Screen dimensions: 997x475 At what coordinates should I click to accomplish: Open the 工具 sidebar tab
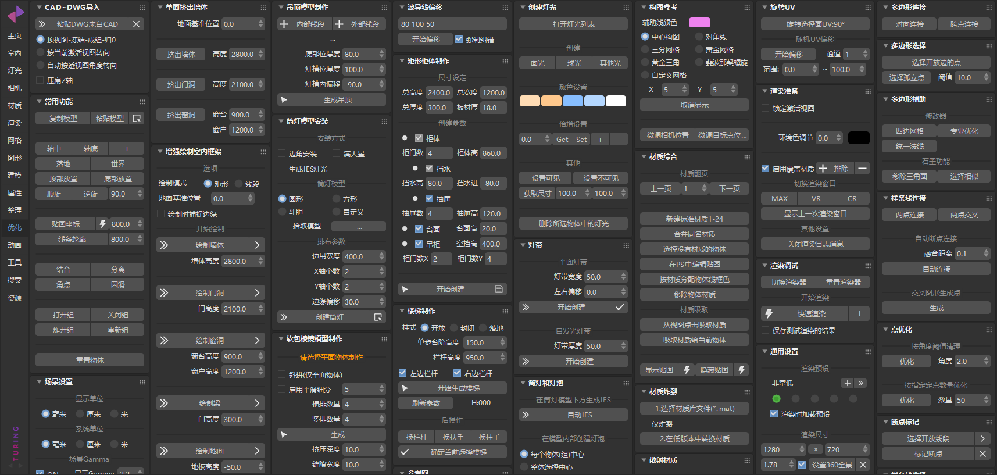pos(15,263)
